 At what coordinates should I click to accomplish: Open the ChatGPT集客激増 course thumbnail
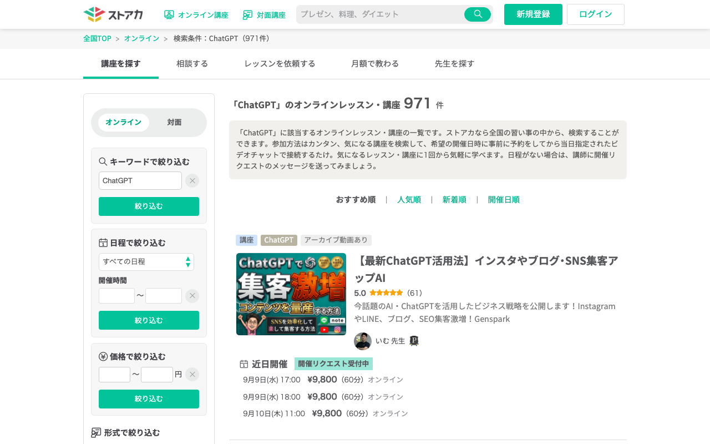pyautogui.click(x=291, y=294)
